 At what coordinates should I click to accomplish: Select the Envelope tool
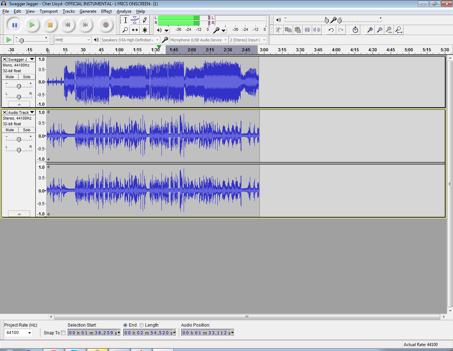coord(134,20)
